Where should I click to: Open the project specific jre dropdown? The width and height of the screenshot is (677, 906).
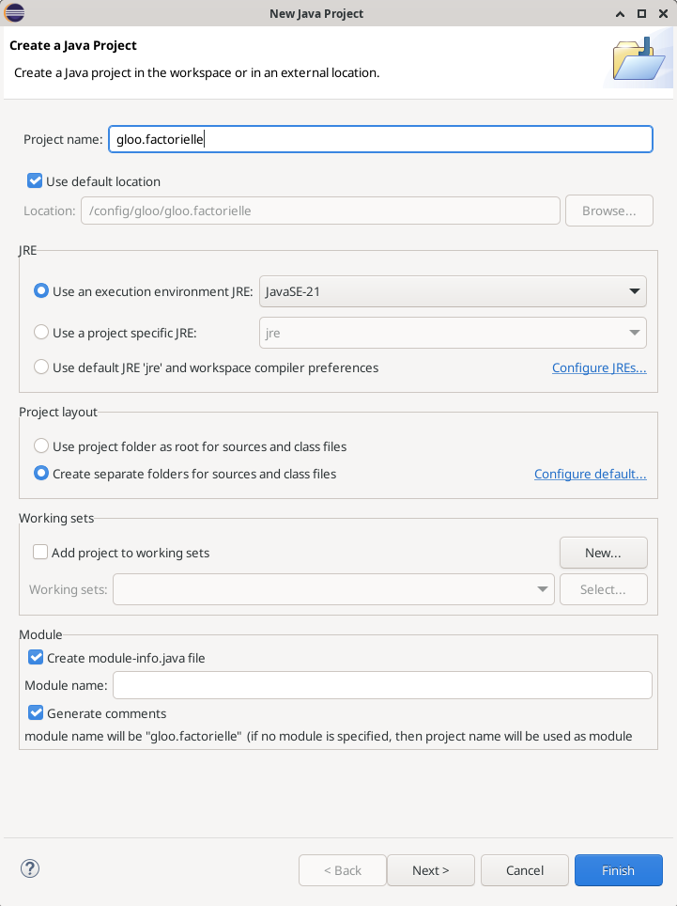click(453, 333)
